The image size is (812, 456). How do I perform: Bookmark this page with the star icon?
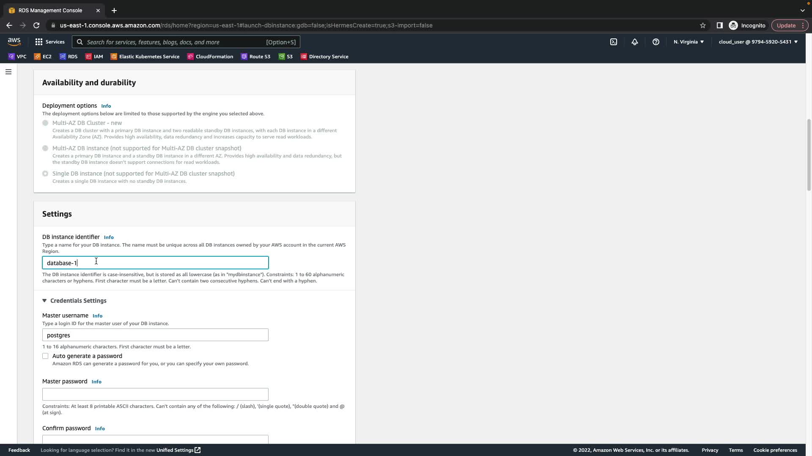coord(702,25)
